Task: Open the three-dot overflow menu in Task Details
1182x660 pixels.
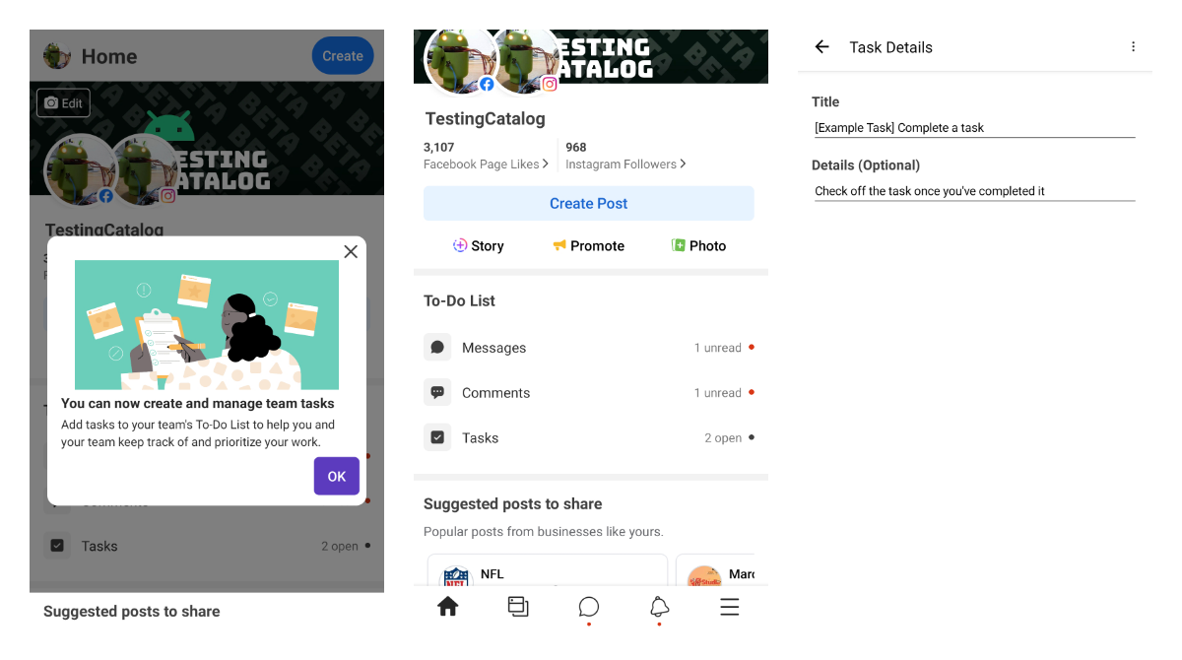Action: click(1133, 46)
